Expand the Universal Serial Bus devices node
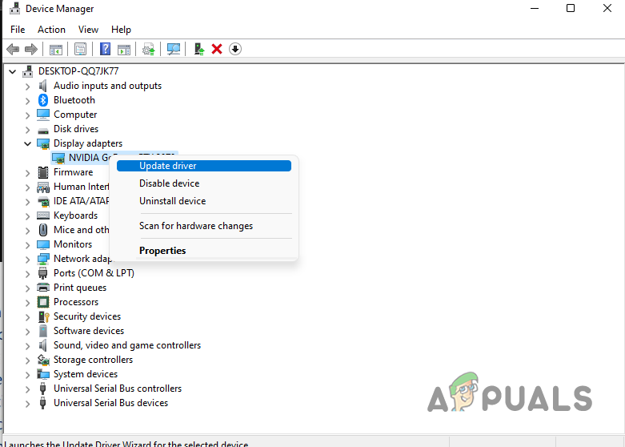 click(x=27, y=404)
